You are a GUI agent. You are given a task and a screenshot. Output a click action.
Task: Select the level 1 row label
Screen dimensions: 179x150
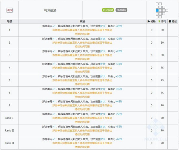point(10,30)
